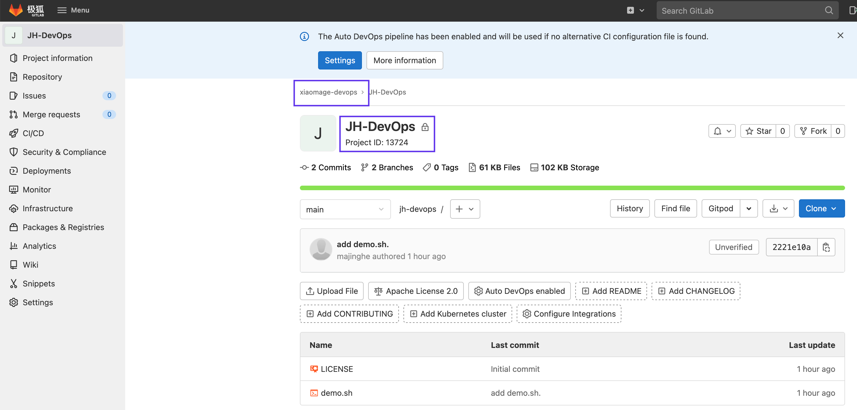Viewport: 857px width, 410px height.
Task: Click the Analytics chart icon
Action: click(14, 246)
